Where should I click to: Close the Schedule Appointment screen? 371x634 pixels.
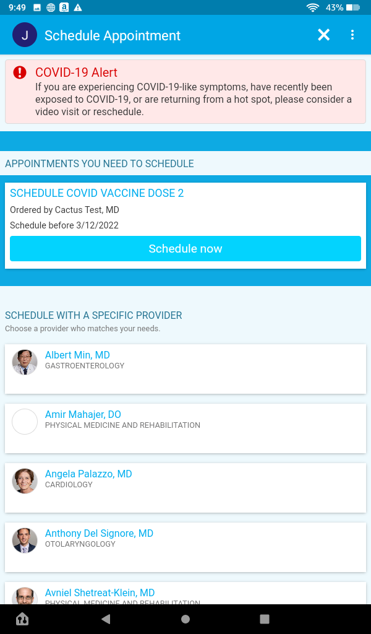pyautogui.click(x=323, y=35)
